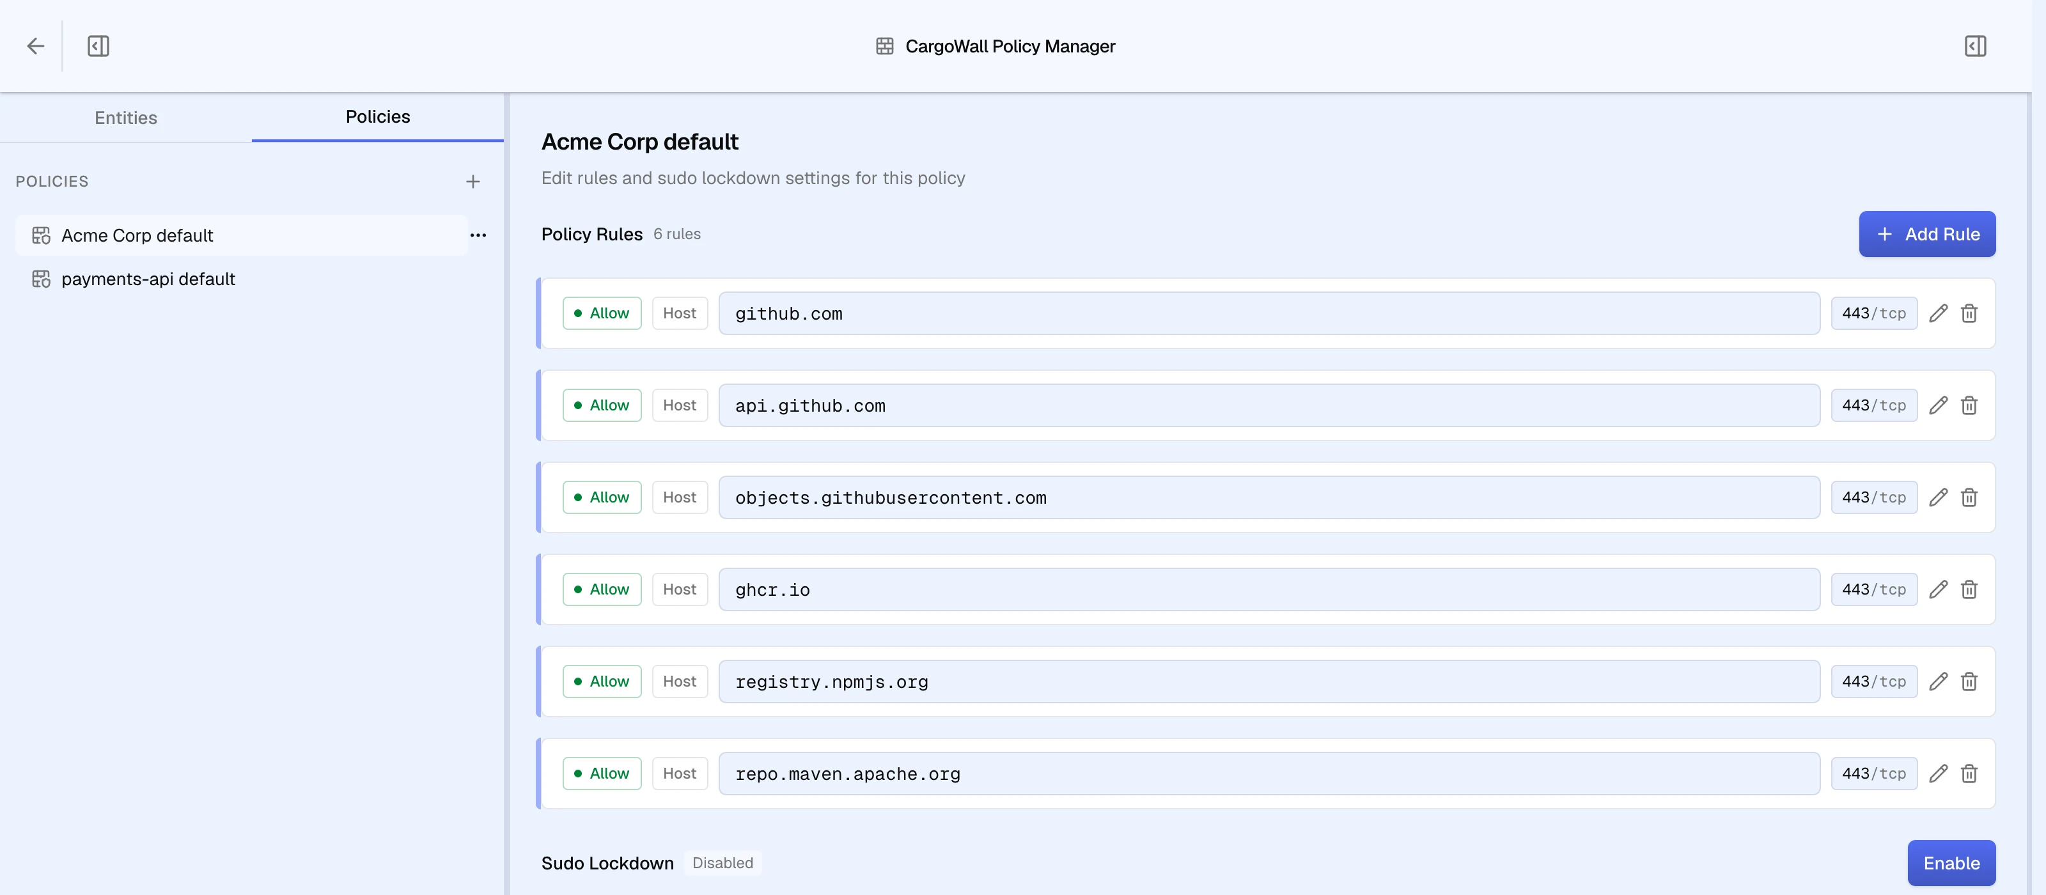Click the CargoWall Policy Manager title
The image size is (2046, 895).
[x=1010, y=47]
